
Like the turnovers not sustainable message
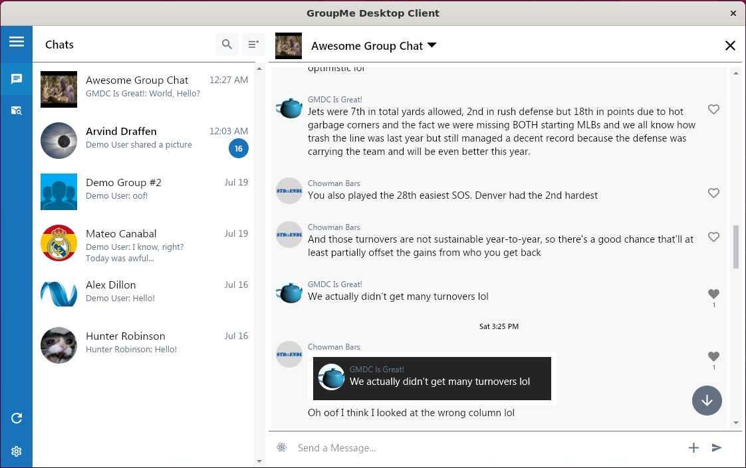pos(713,237)
